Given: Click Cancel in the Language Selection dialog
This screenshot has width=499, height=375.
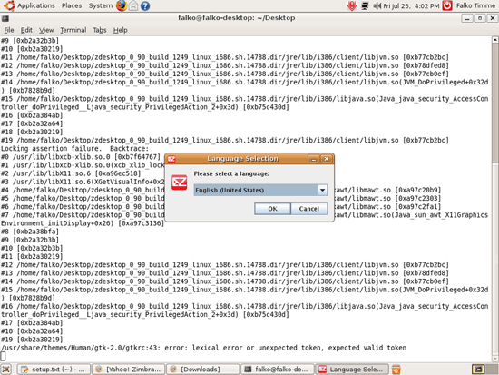Looking at the screenshot, I should point(308,209).
